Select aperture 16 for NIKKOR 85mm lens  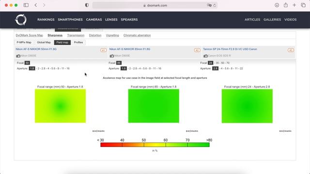(159, 69)
